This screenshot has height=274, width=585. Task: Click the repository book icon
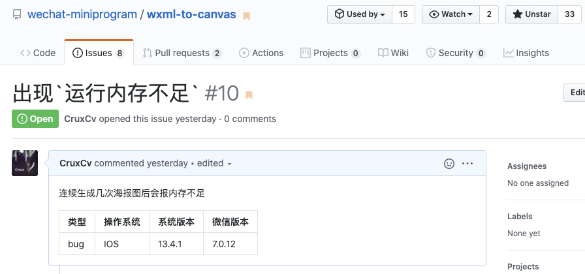[17, 14]
